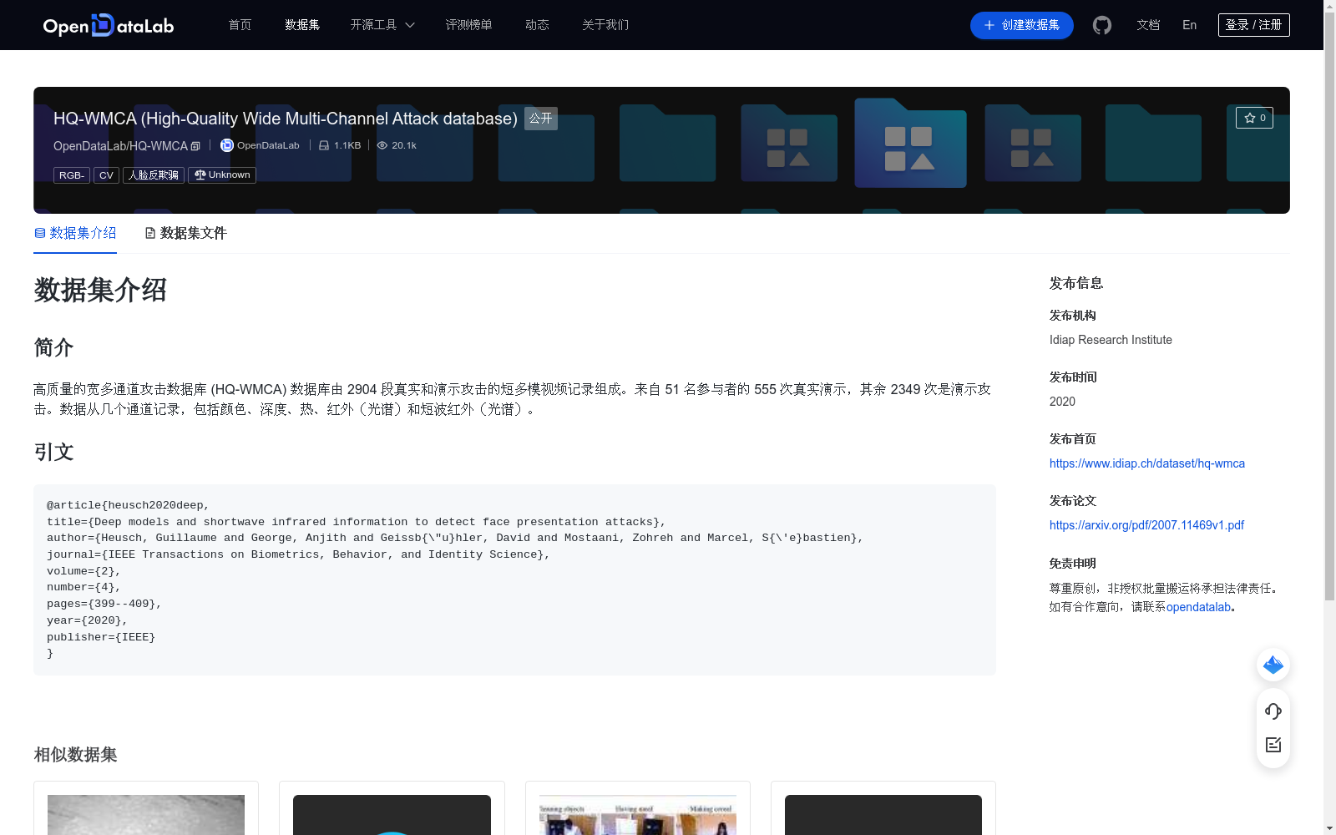Click the RGB- tag

tap(72, 175)
